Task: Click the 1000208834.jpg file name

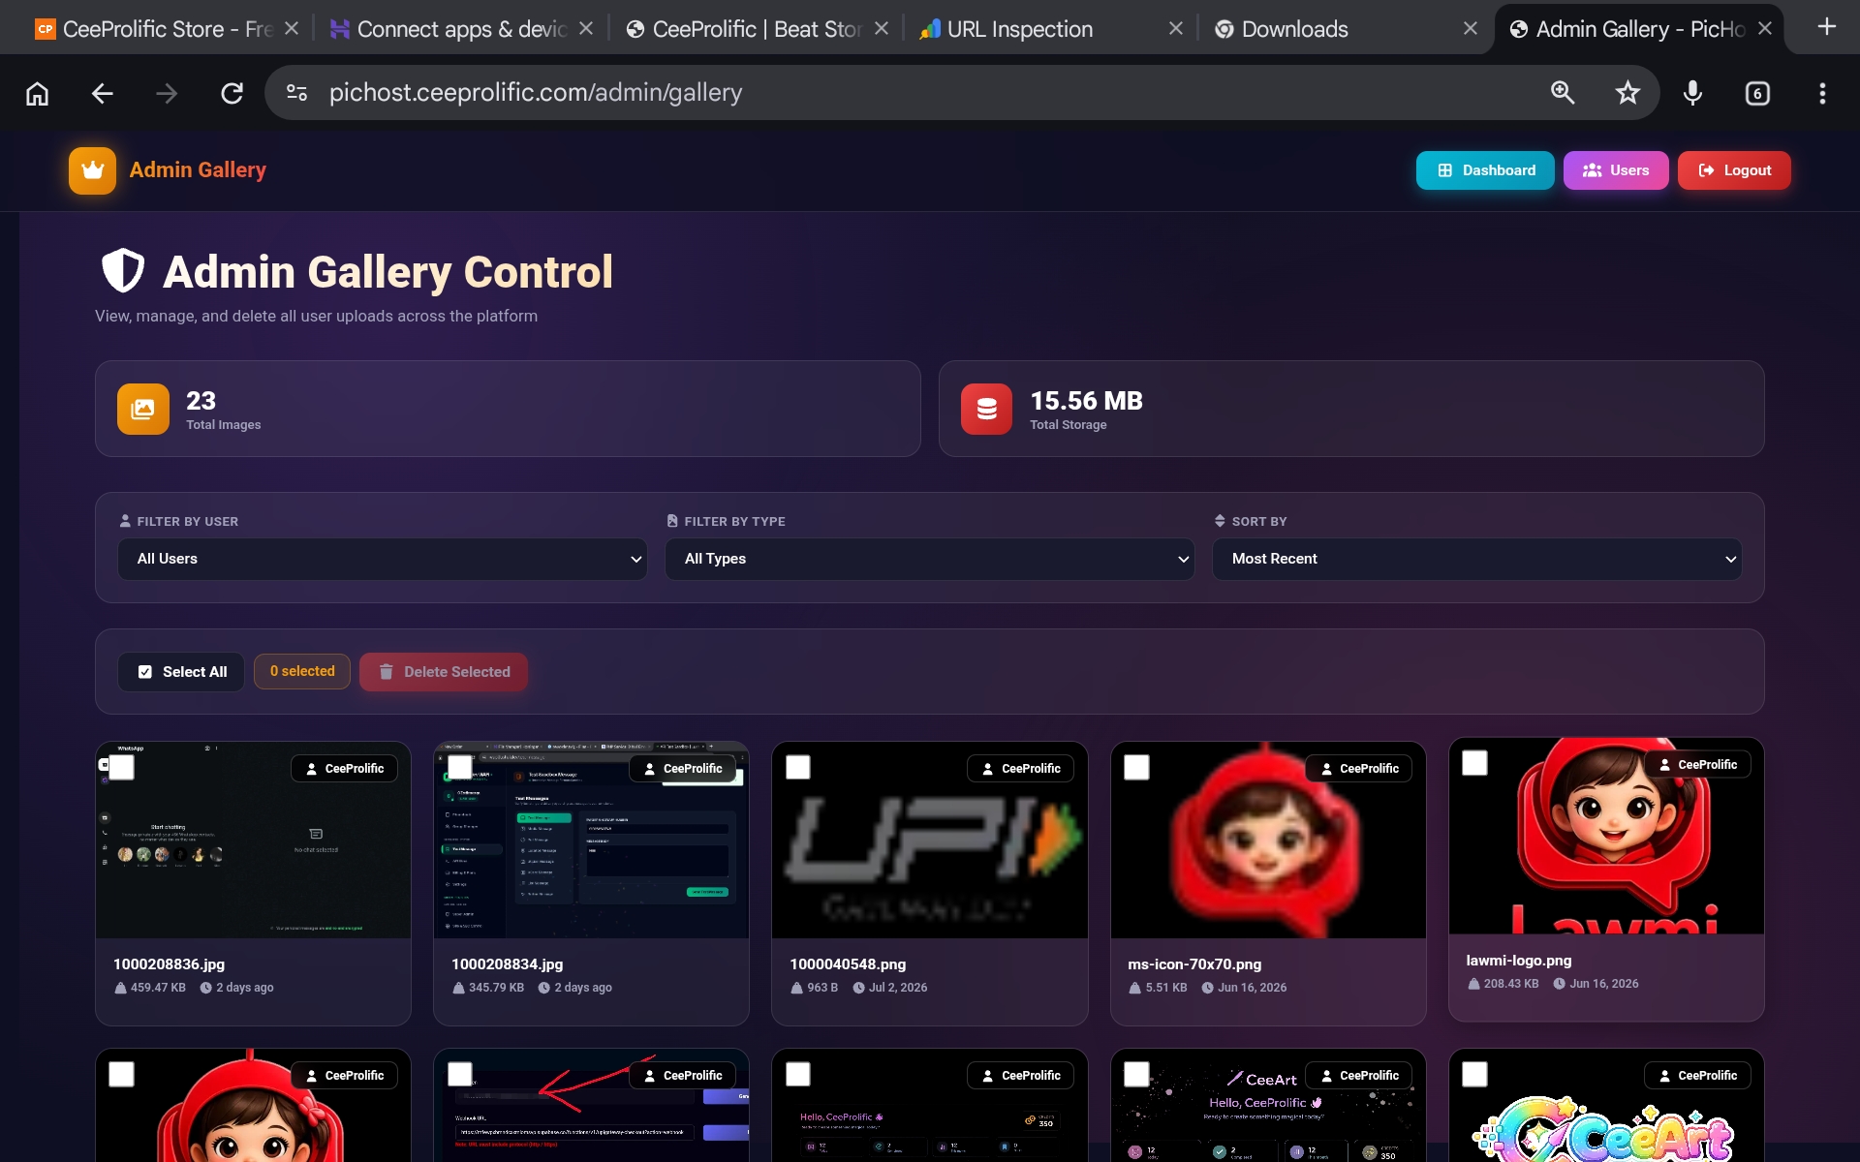Action: [x=507, y=964]
